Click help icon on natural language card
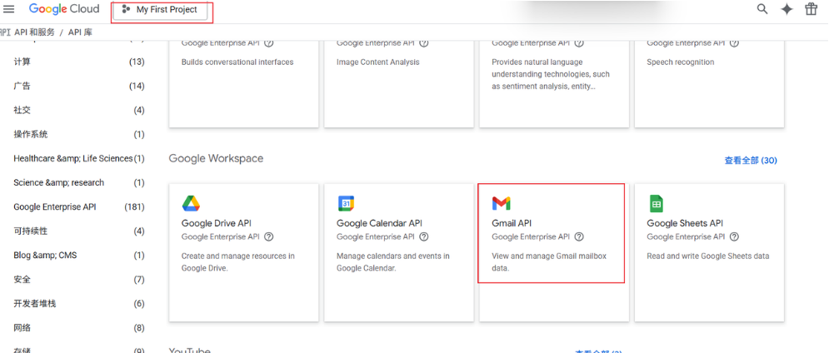The height and width of the screenshot is (353, 829). click(579, 43)
